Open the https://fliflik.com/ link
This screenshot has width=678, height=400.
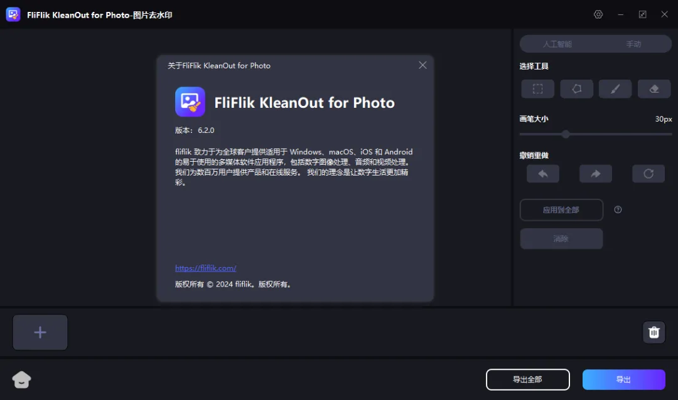205,268
